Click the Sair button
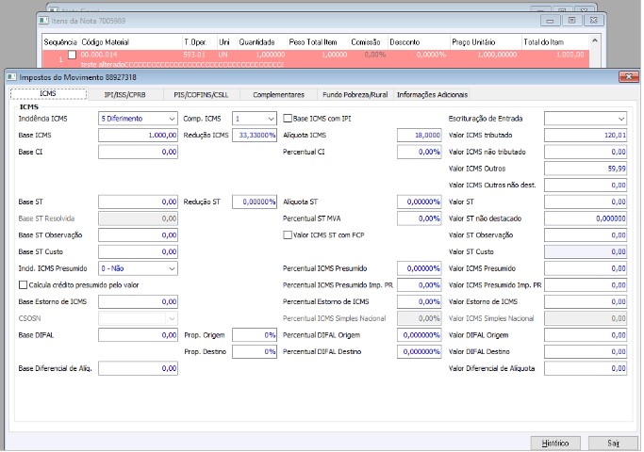 click(x=613, y=443)
